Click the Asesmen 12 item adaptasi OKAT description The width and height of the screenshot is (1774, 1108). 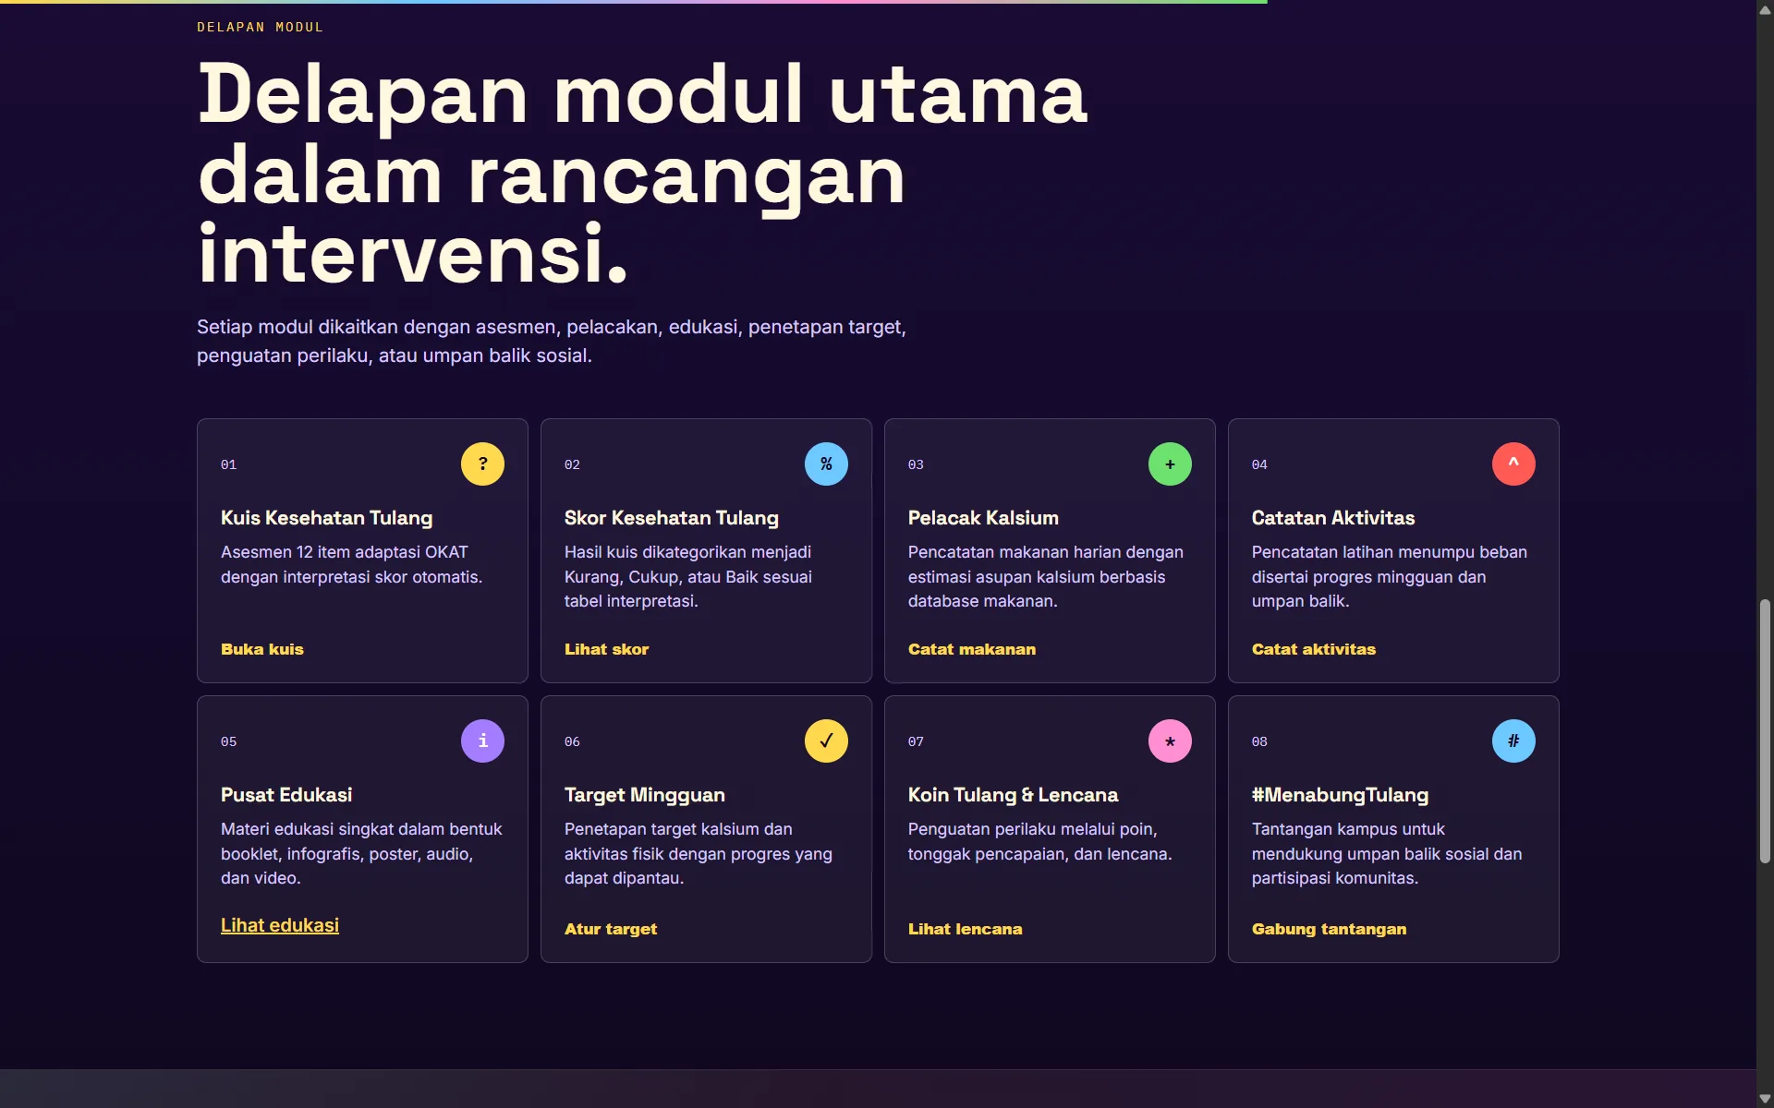point(351,564)
